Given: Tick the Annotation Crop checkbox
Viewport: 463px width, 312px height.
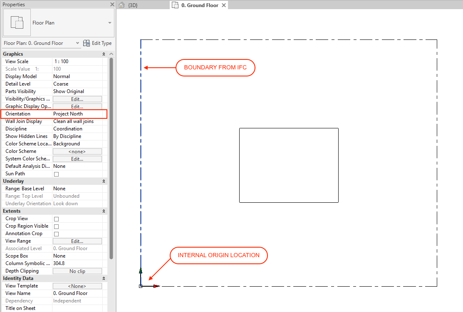Looking at the screenshot, I should tap(56, 234).
